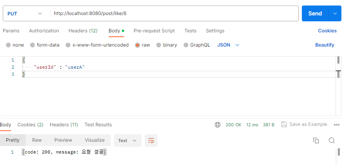Open the Settings tab
Screen dimensions: 343x165
(x=215, y=31)
